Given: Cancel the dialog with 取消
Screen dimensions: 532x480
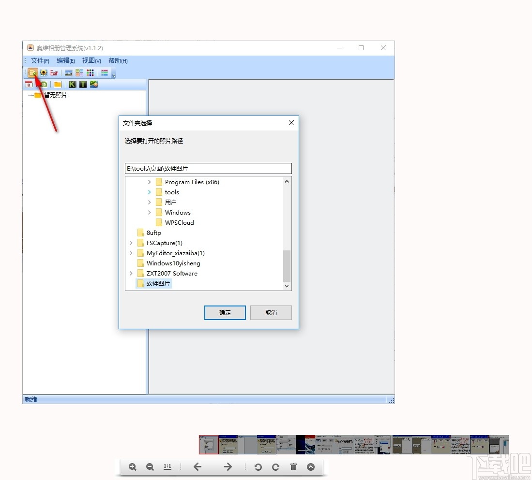Looking at the screenshot, I should 271,313.
